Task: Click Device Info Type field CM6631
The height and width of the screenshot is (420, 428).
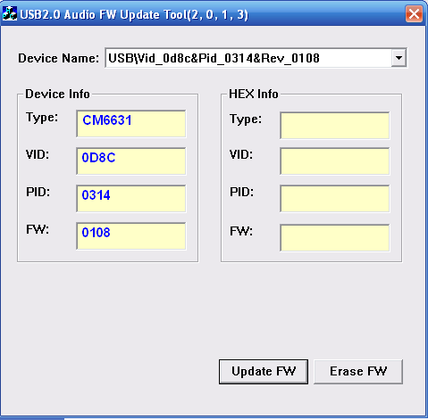Action: click(131, 124)
